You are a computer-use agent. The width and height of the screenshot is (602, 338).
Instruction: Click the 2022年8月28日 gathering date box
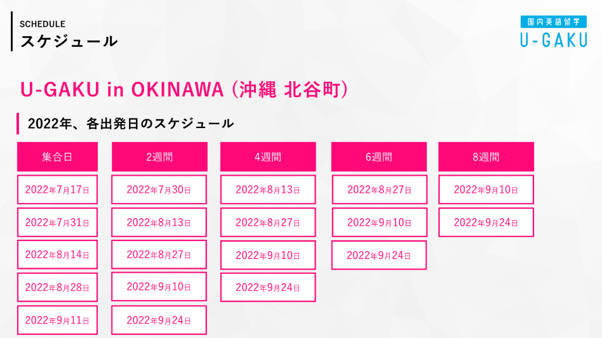(x=57, y=287)
